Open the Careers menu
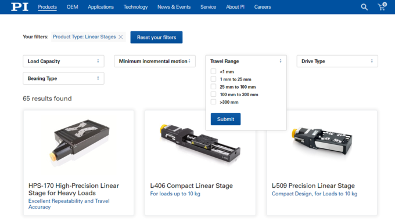This screenshot has height=222, width=395. pyautogui.click(x=263, y=7)
